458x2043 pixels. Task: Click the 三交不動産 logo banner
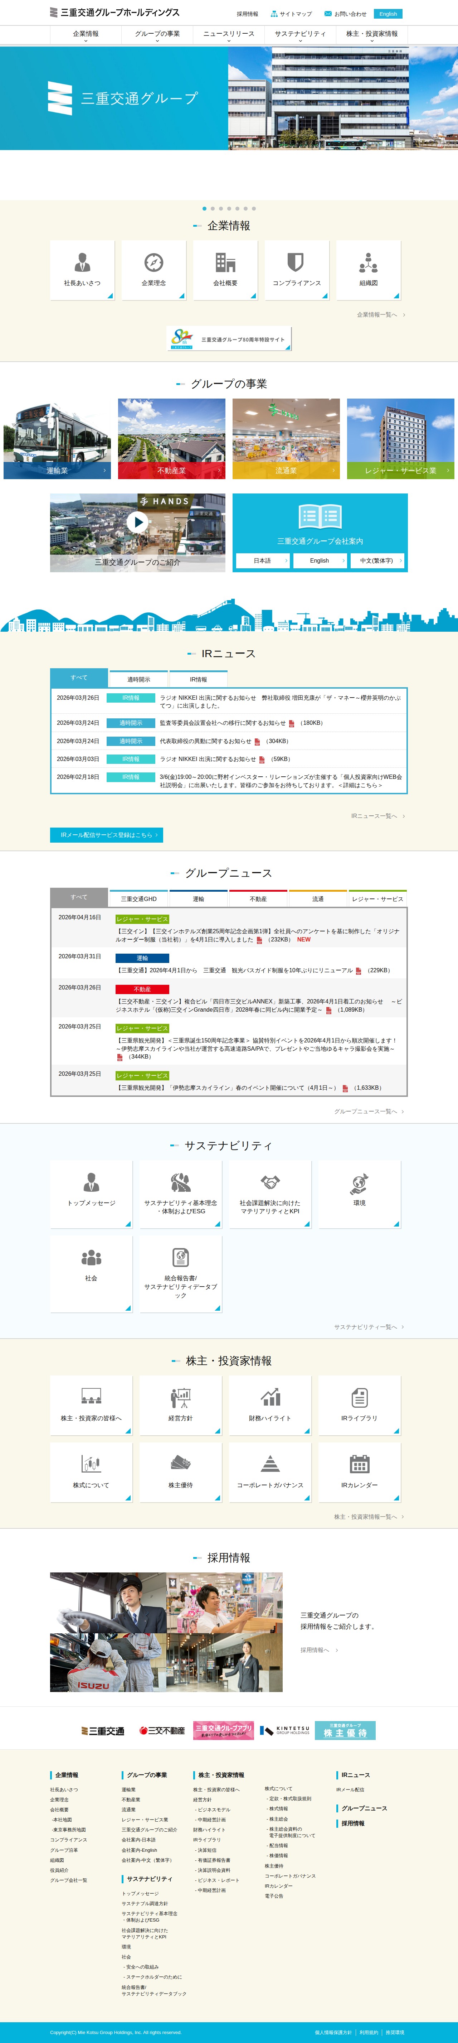pos(162,1730)
